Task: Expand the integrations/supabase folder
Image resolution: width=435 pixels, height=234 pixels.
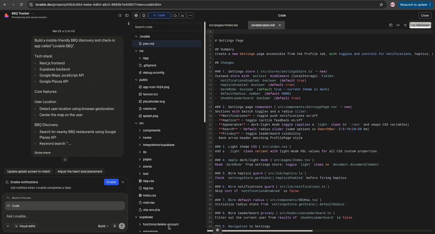Action: [140, 145]
